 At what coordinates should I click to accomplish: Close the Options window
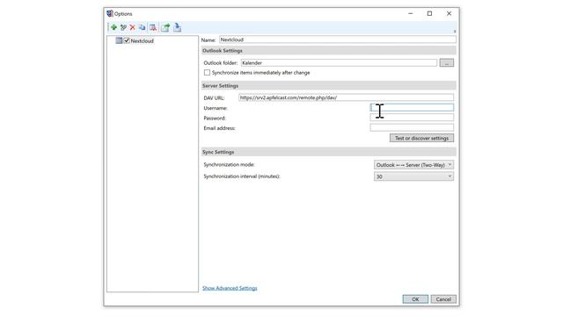[x=449, y=14]
